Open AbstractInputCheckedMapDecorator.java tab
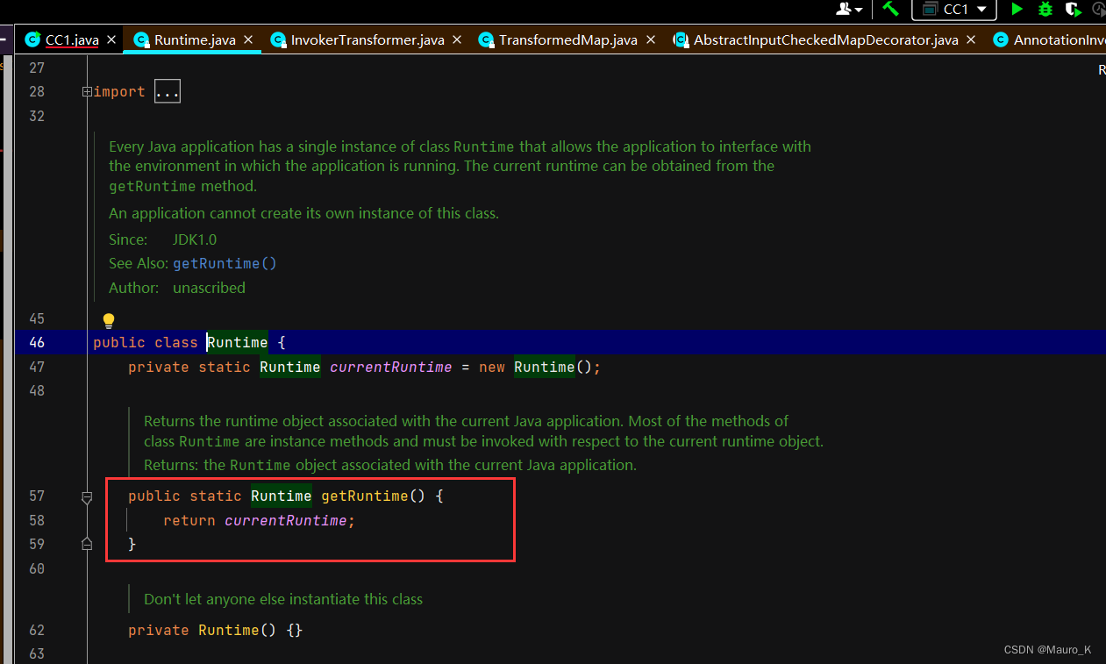The height and width of the screenshot is (664, 1106). [825, 39]
